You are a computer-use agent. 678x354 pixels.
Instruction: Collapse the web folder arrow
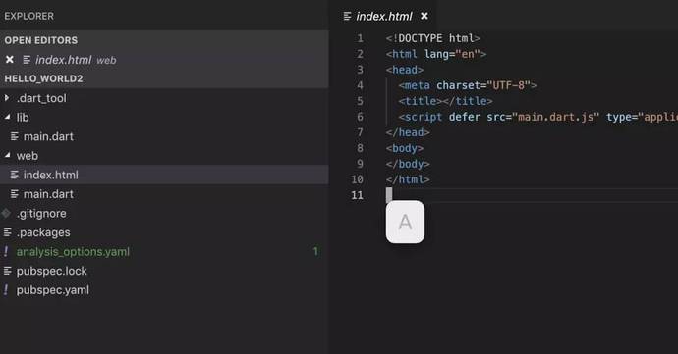click(x=7, y=155)
